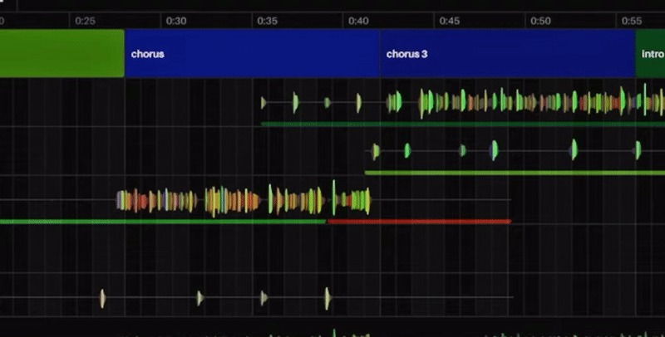The image size is (665, 337).
Task: Jump to the 0:50 ruler mark
Action: point(541,21)
